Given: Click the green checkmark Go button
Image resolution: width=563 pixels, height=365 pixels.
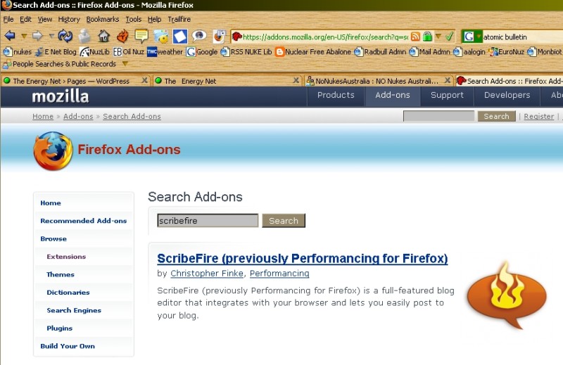Looking at the screenshot, I should click(449, 37).
